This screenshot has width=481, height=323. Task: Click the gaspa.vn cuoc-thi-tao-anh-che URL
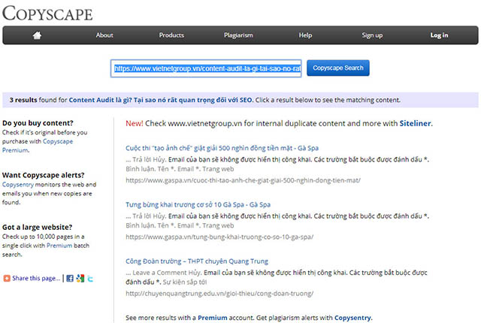tap(243, 180)
